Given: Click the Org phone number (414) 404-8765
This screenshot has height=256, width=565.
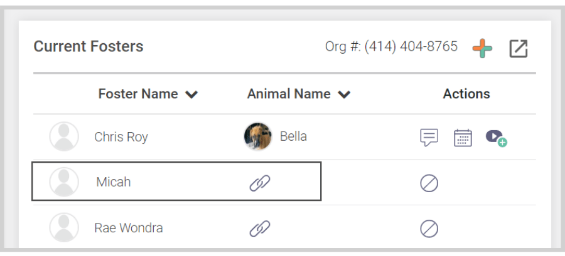Looking at the screenshot, I should tap(411, 46).
